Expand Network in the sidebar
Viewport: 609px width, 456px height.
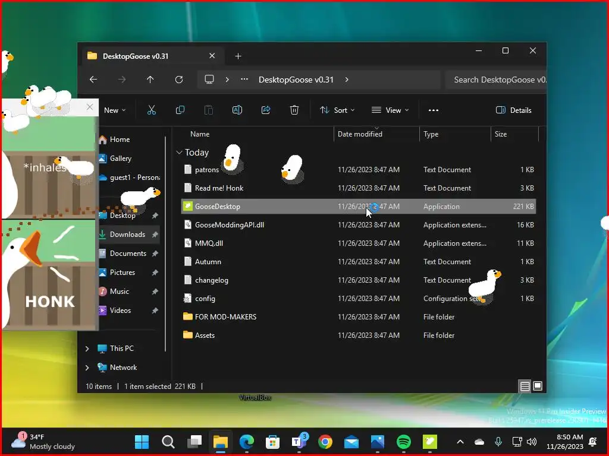click(87, 368)
